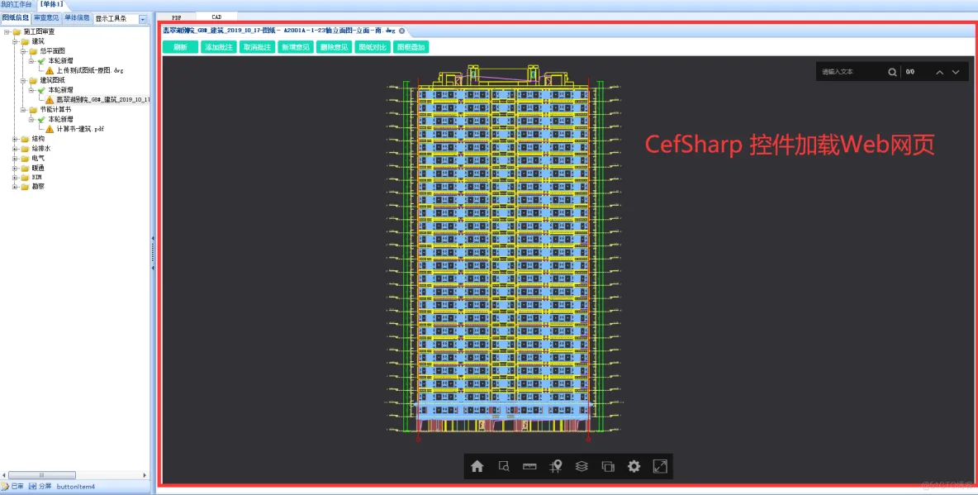Click the horizontal scrollbar in tree panel
978x495 pixels.
(x=75, y=475)
